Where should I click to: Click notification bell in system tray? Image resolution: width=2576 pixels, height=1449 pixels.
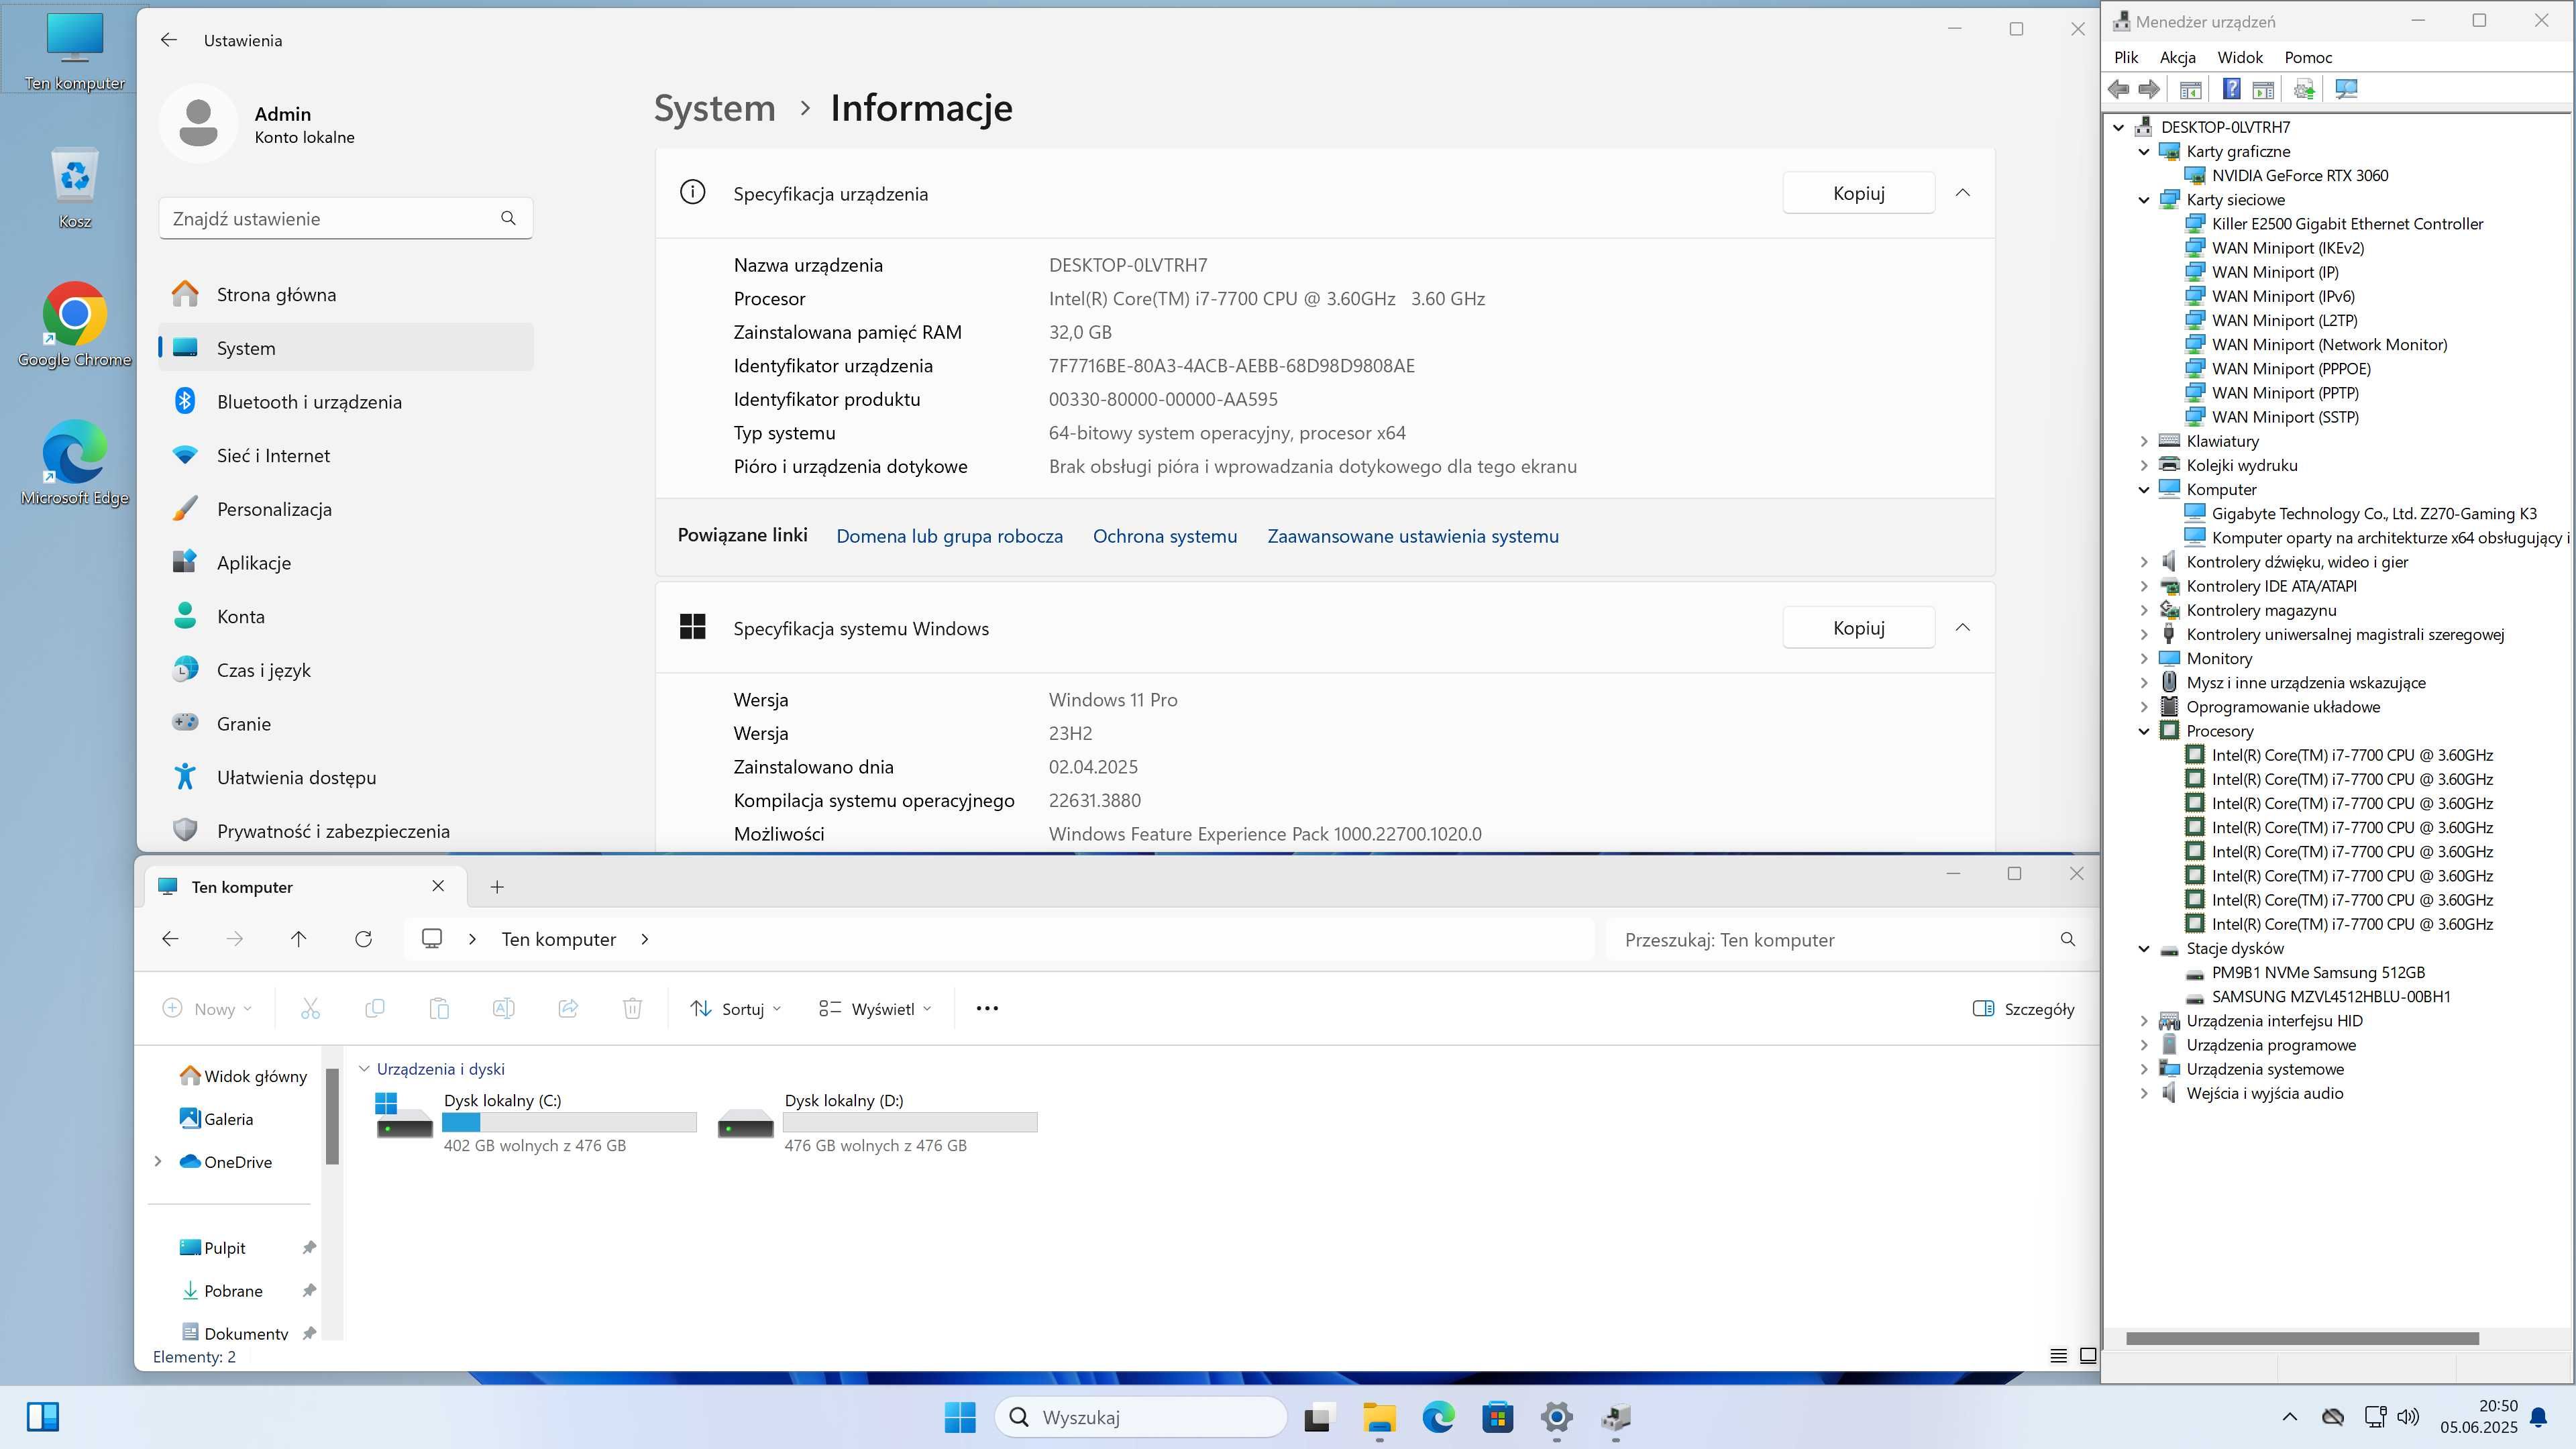[x=2539, y=1417]
